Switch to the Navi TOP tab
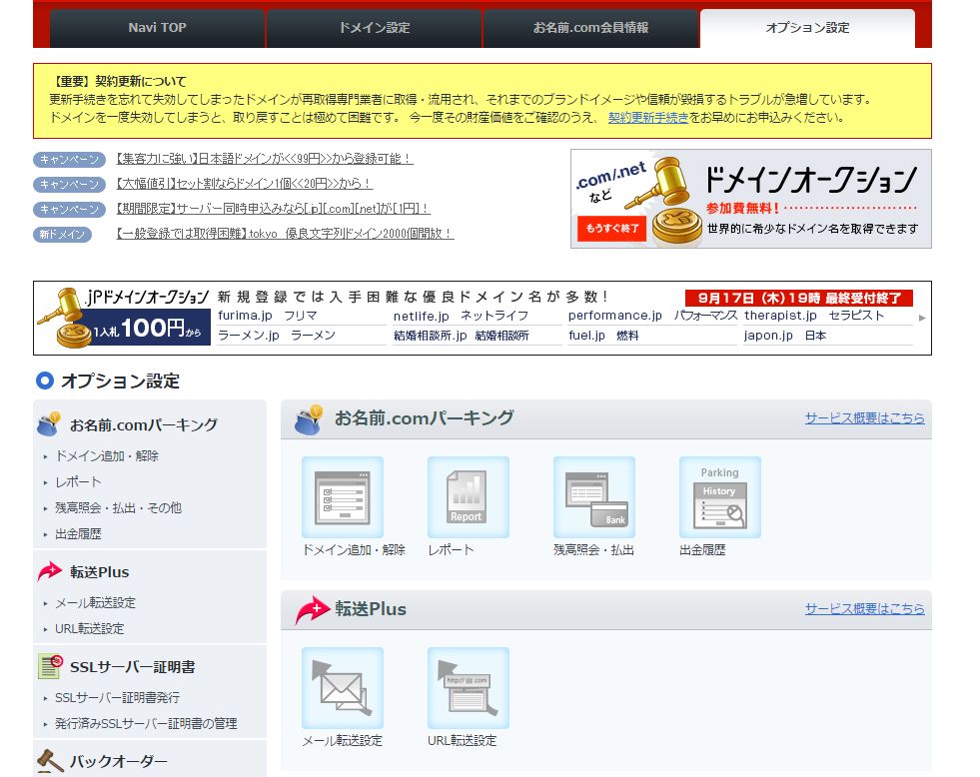 click(x=158, y=28)
